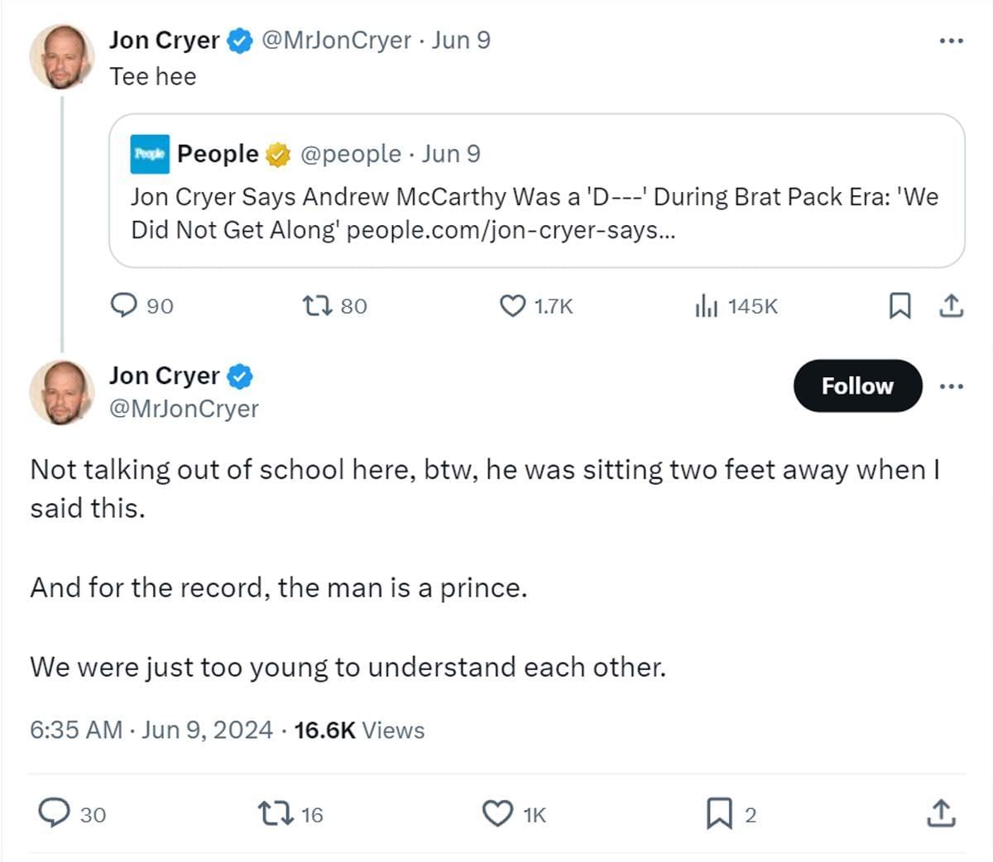This screenshot has width=993, height=862.
Task: Bookmark the main tweet with 2 bookmarks
Action: (718, 814)
